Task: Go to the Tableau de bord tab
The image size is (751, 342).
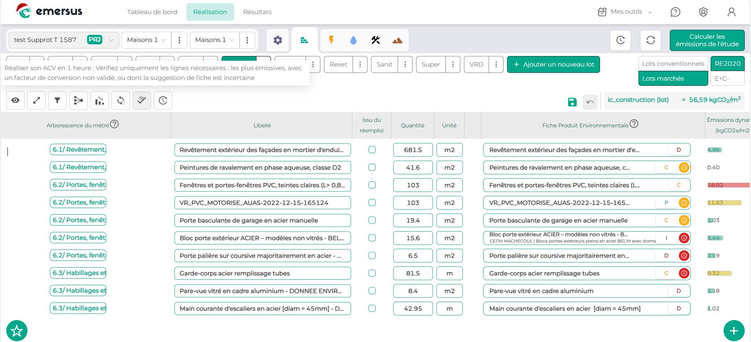Action: click(152, 12)
